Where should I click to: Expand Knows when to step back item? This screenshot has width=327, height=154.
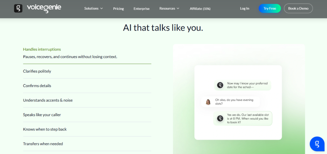(x=87, y=129)
